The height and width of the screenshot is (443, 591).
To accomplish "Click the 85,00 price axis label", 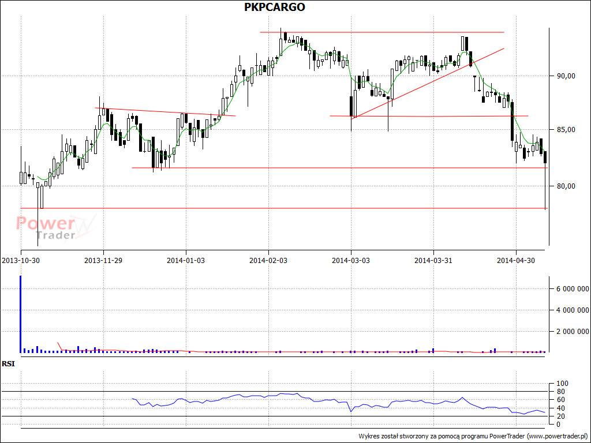I will [566, 130].
